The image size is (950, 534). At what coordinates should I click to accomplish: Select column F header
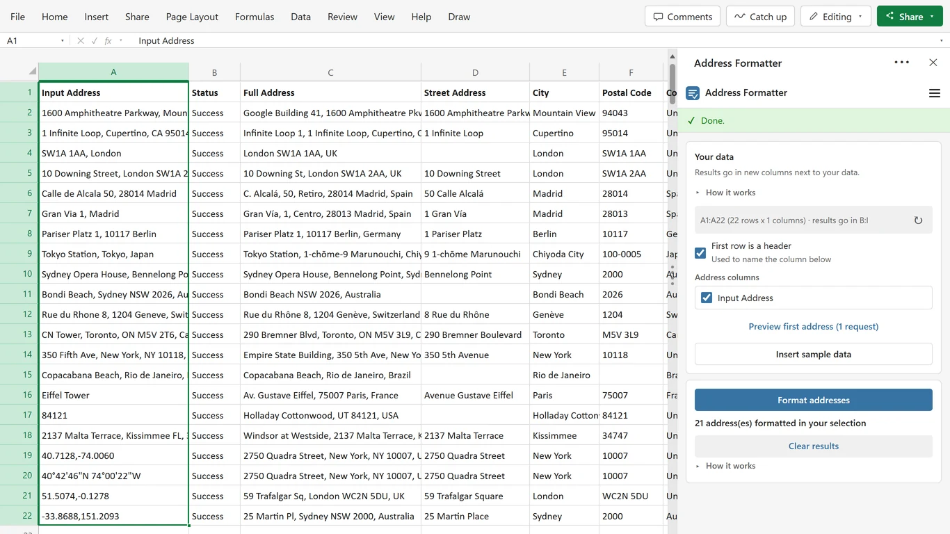631,72
